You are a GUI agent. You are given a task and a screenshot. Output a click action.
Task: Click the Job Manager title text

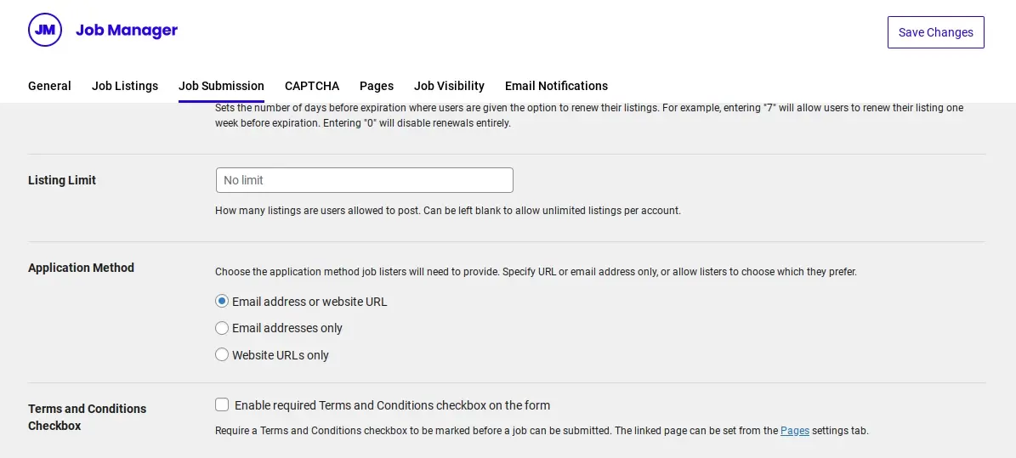(127, 30)
